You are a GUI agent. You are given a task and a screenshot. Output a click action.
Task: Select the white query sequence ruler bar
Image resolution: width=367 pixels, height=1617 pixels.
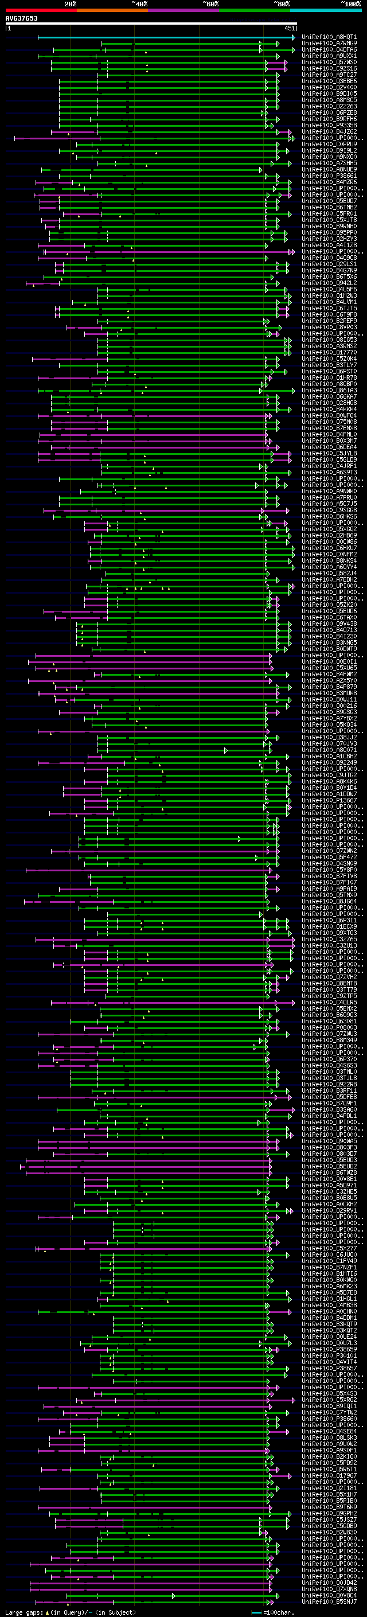[x=151, y=24]
